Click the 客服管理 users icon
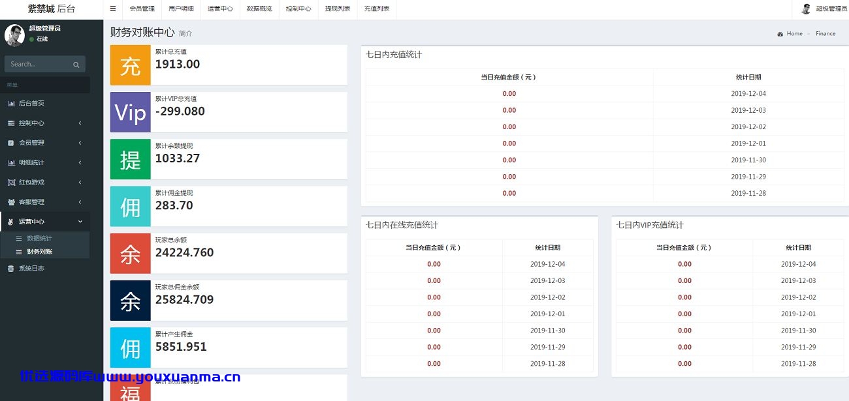This screenshot has width=849, height=401. pyautogui.click(x=11, y=202)
